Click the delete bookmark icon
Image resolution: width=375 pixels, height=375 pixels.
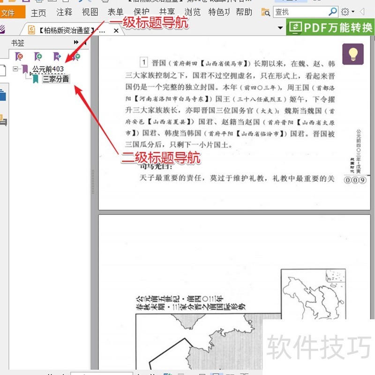tap(19, 57)
